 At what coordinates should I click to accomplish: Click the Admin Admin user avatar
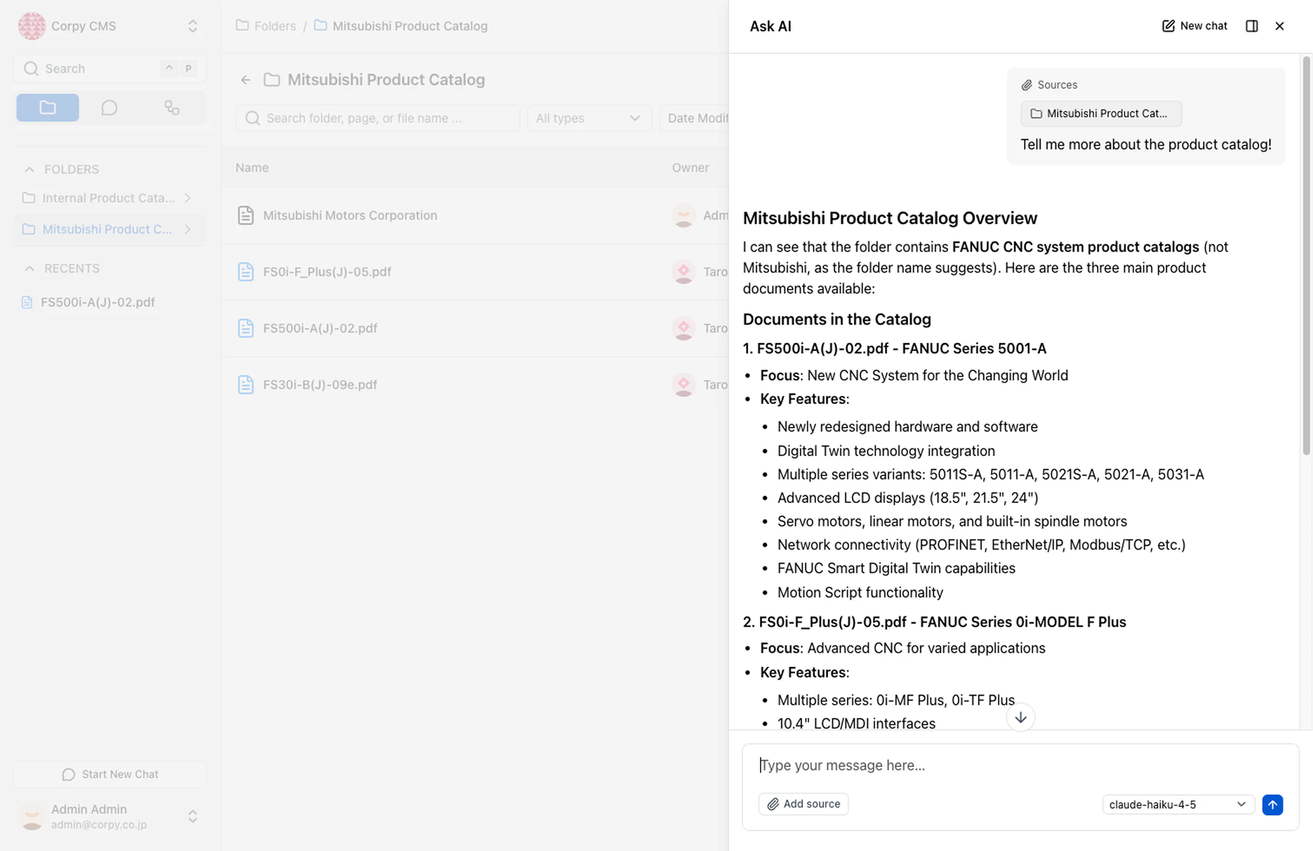pyautogui.click(x=32, y=816)
